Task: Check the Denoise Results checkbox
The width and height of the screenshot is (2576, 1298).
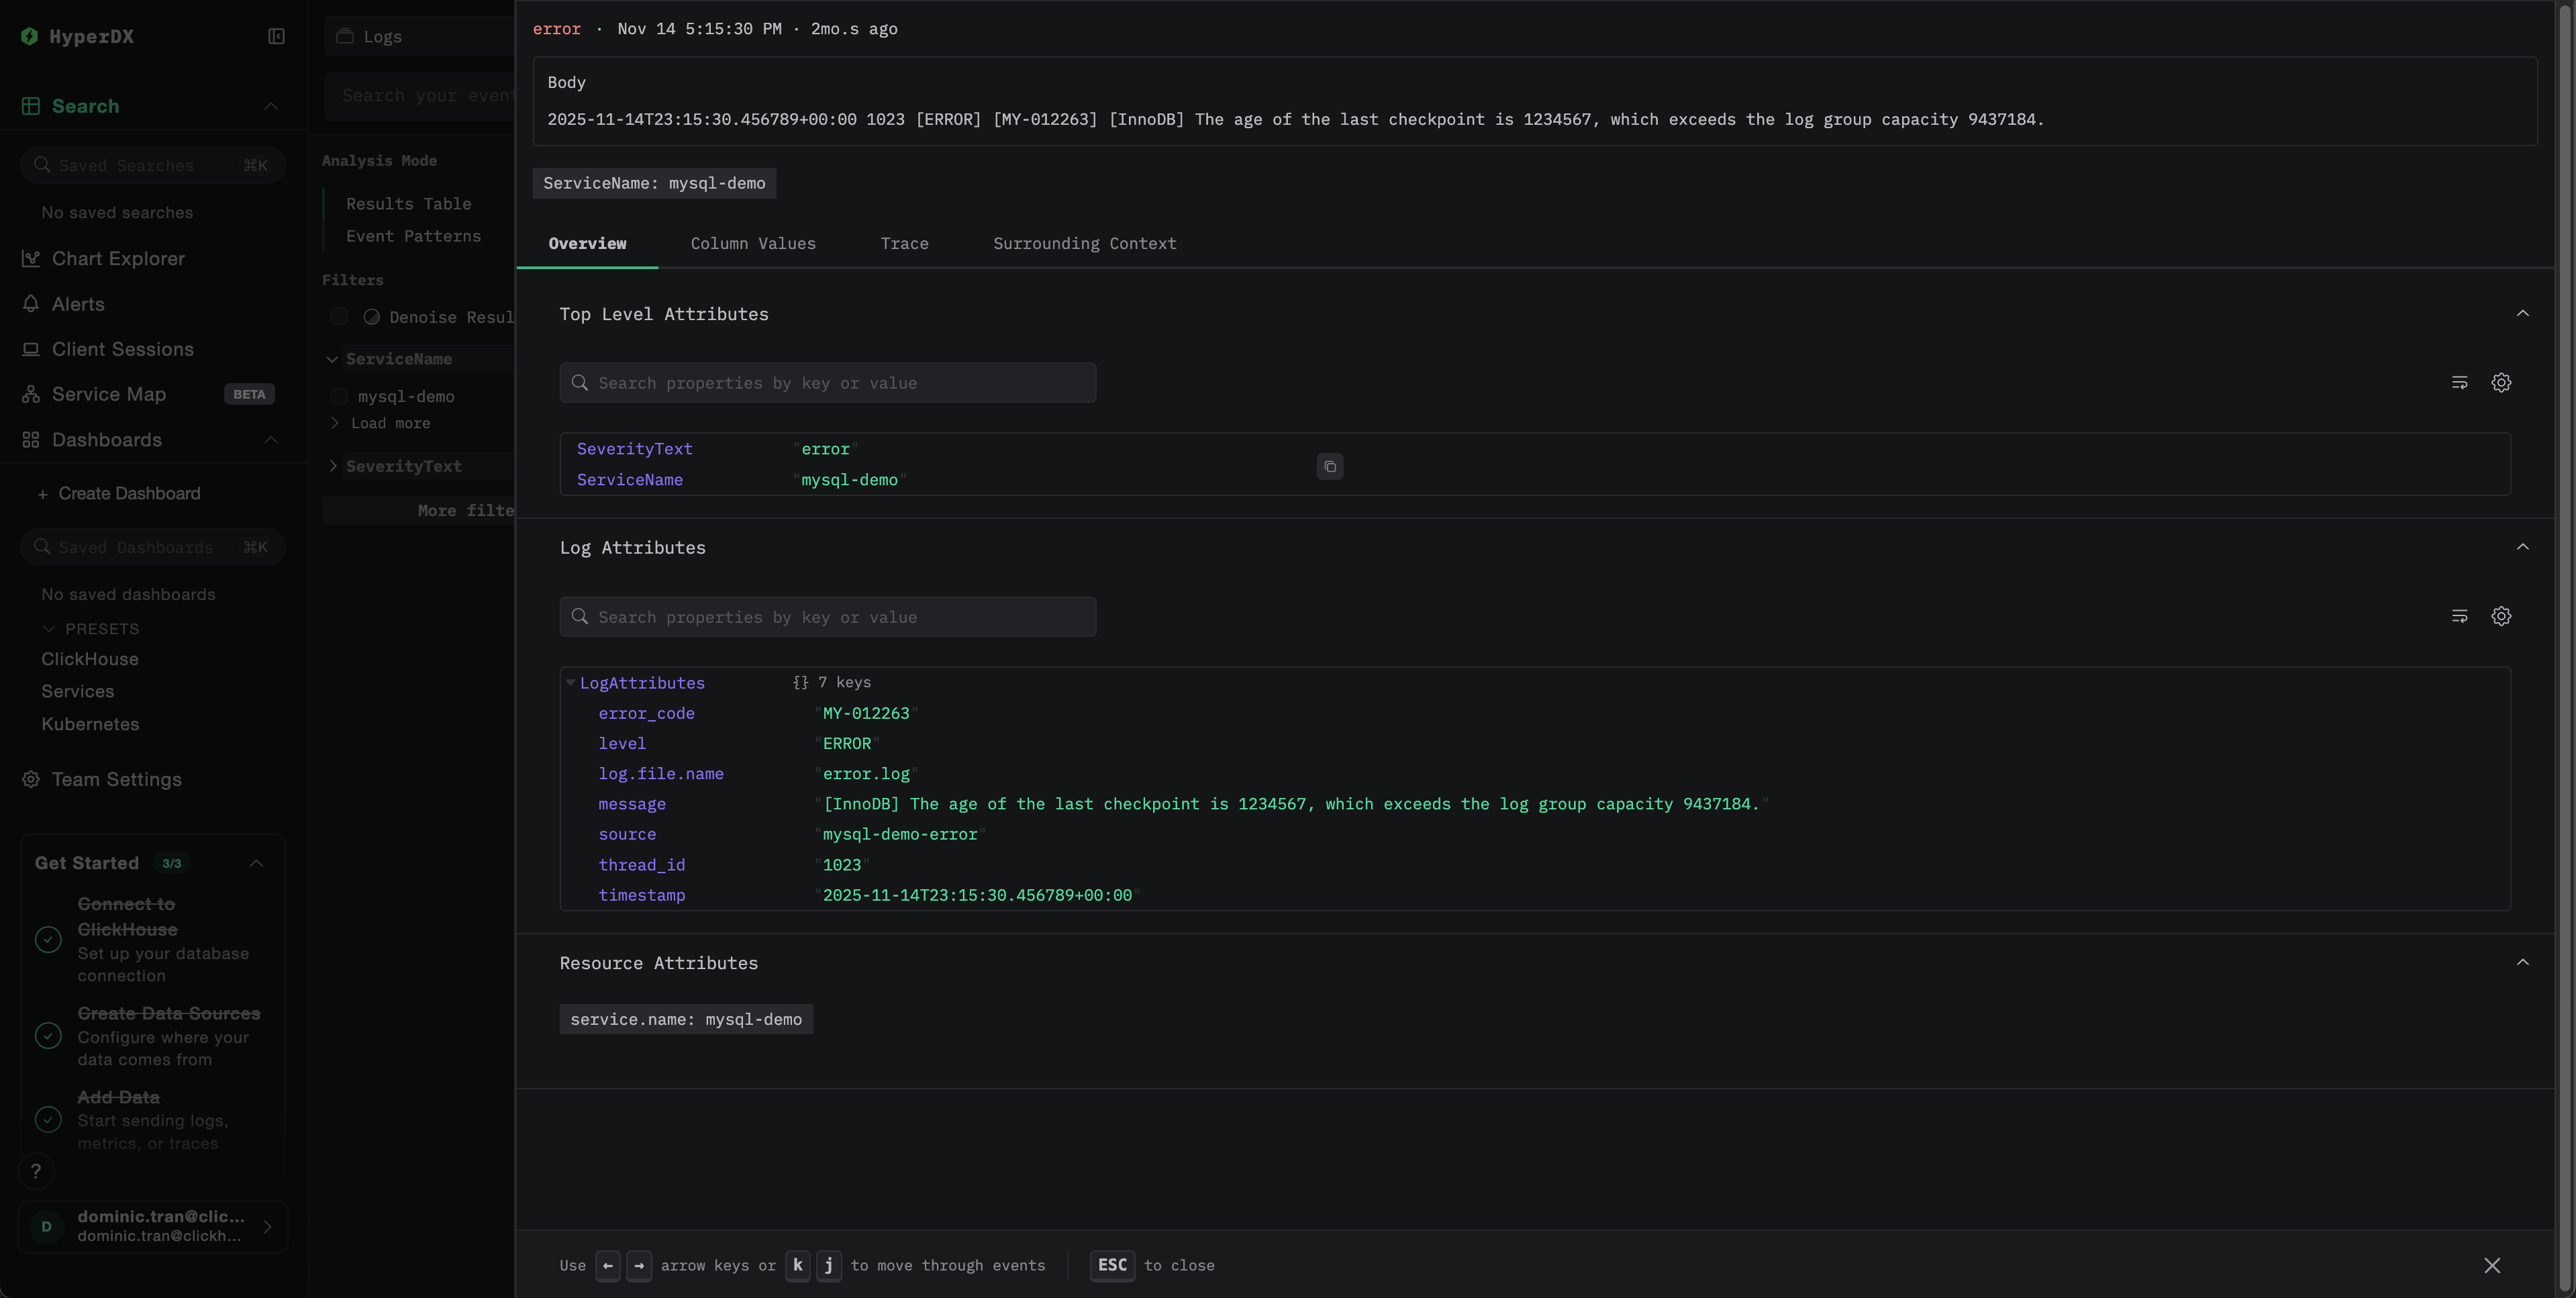Action: [339, 317]
